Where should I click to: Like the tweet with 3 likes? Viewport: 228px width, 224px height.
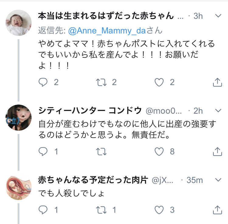coord(160,210)
